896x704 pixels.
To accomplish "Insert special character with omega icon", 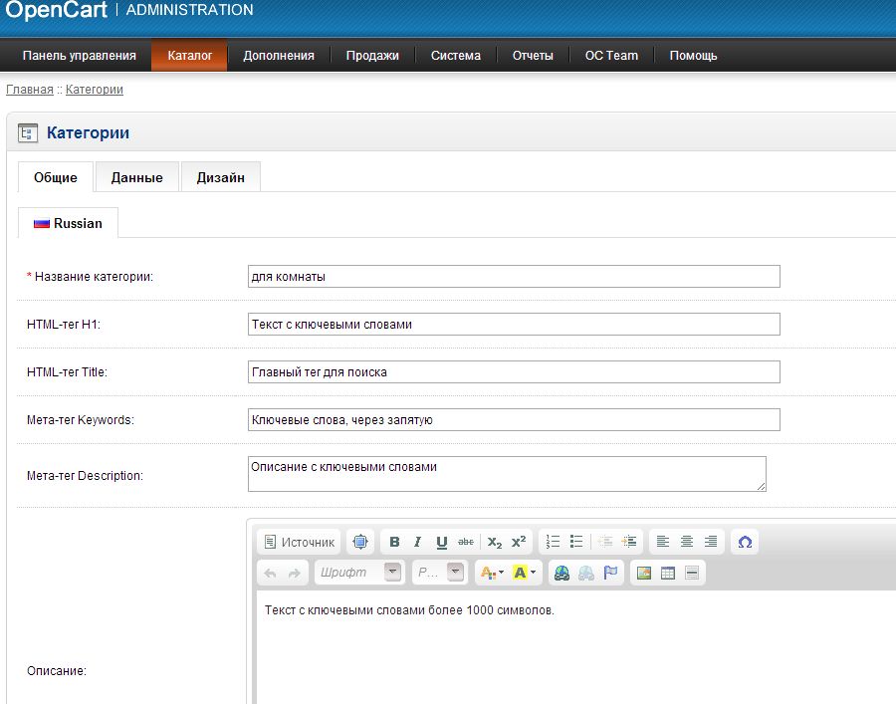I will click(x=744, y=542).
